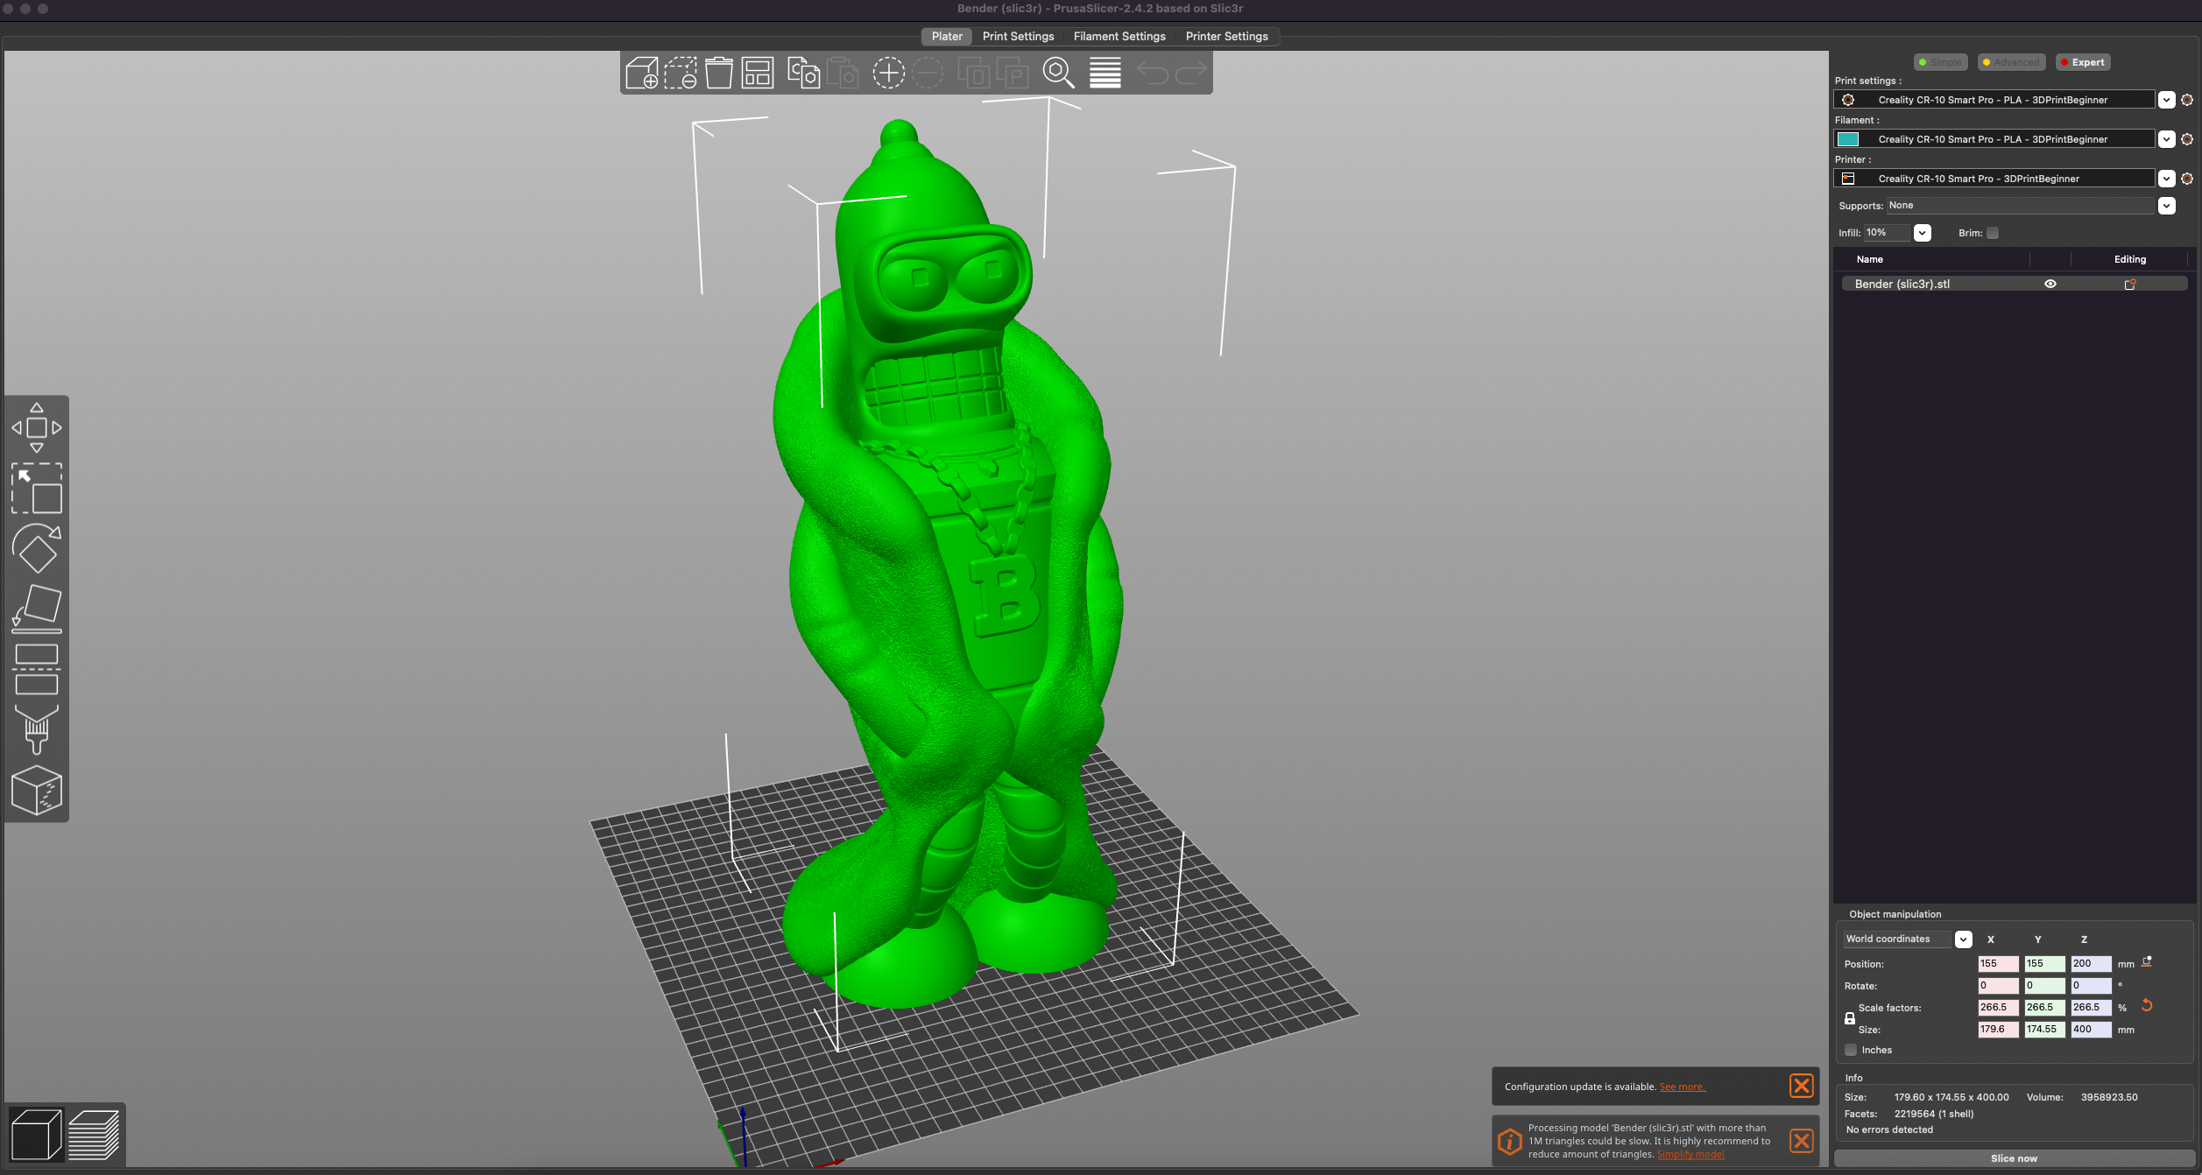Remove an instance with minus circle icon

pyautogui.click(x=928, y=73)
